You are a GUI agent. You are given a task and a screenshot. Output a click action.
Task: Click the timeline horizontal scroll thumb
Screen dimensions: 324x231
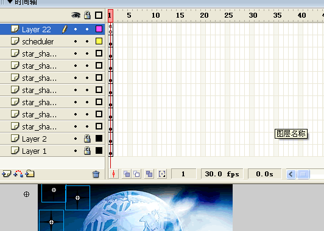point(303,174)
